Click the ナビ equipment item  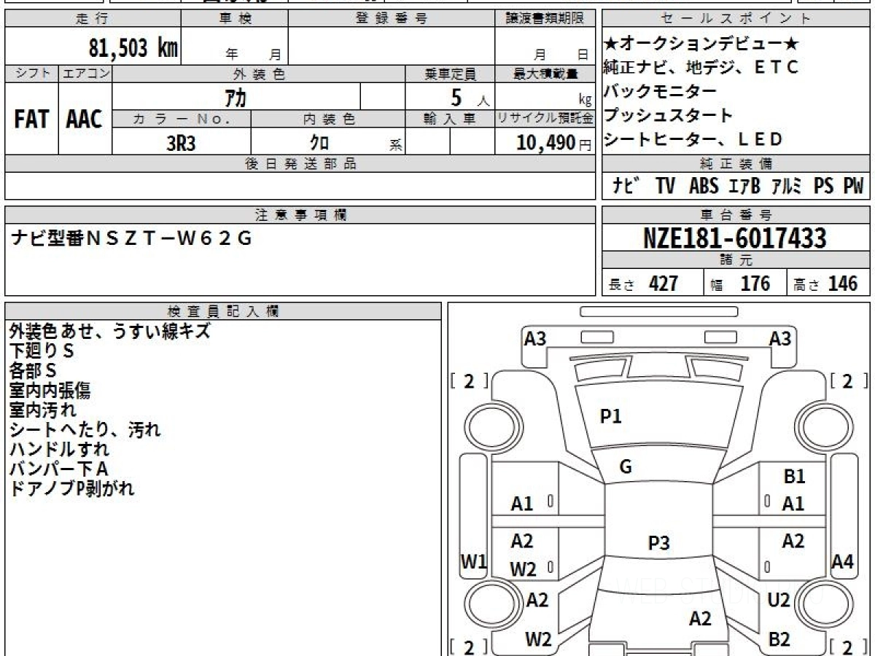(x=626, y=186)
